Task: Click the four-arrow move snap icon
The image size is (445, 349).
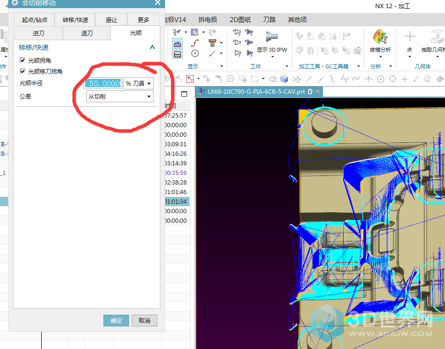Action: [x=297, y=79]
